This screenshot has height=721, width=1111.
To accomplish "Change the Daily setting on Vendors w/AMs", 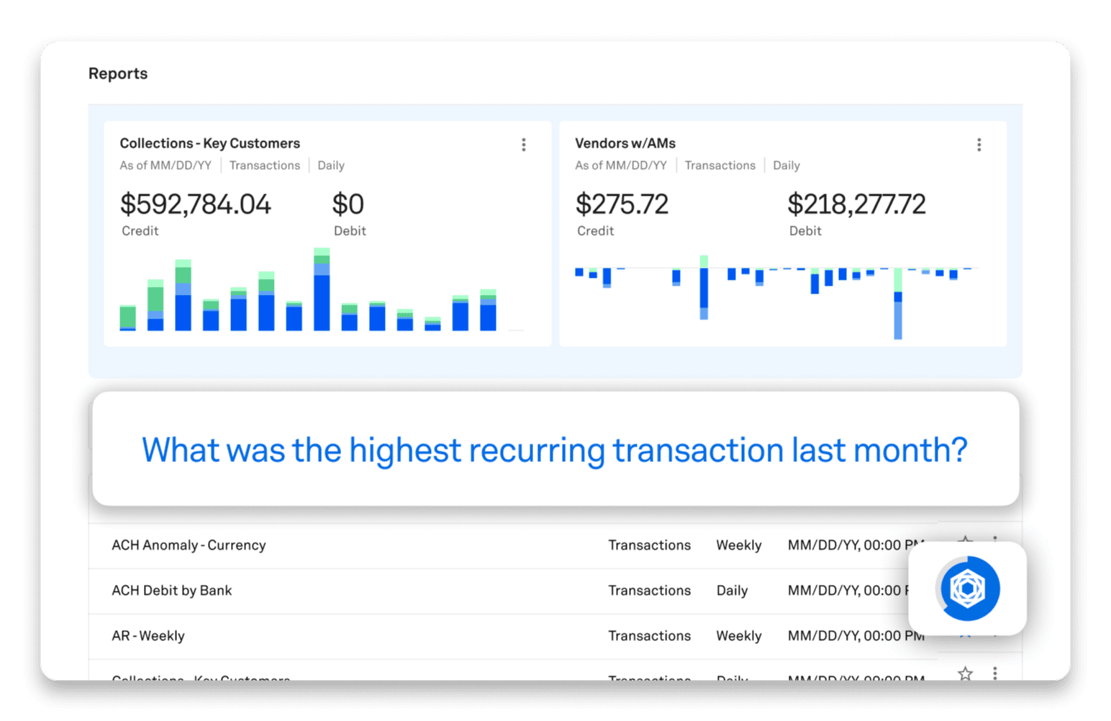I will point(786,165).
